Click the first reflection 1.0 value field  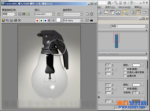[x=108, y=65]
